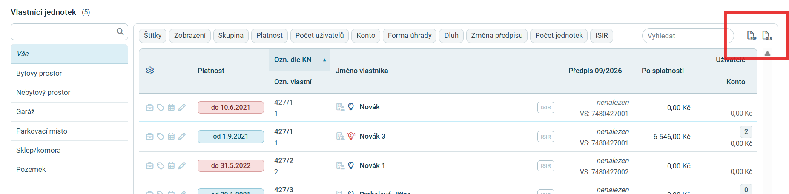Export the owners list to PDF

click(x=752, y=35)
